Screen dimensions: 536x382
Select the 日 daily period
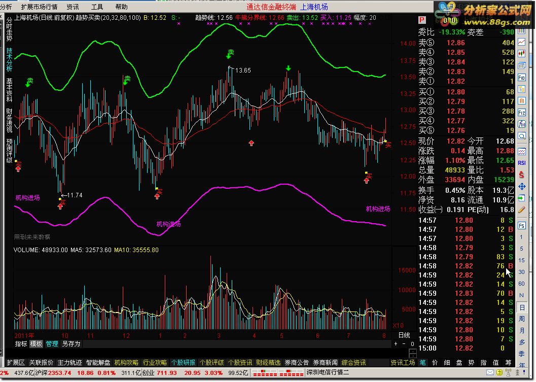522,307
